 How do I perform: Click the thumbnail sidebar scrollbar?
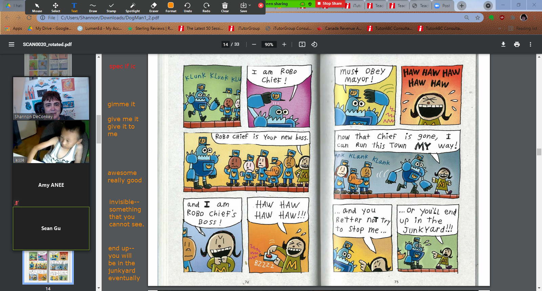coord(99,129)
